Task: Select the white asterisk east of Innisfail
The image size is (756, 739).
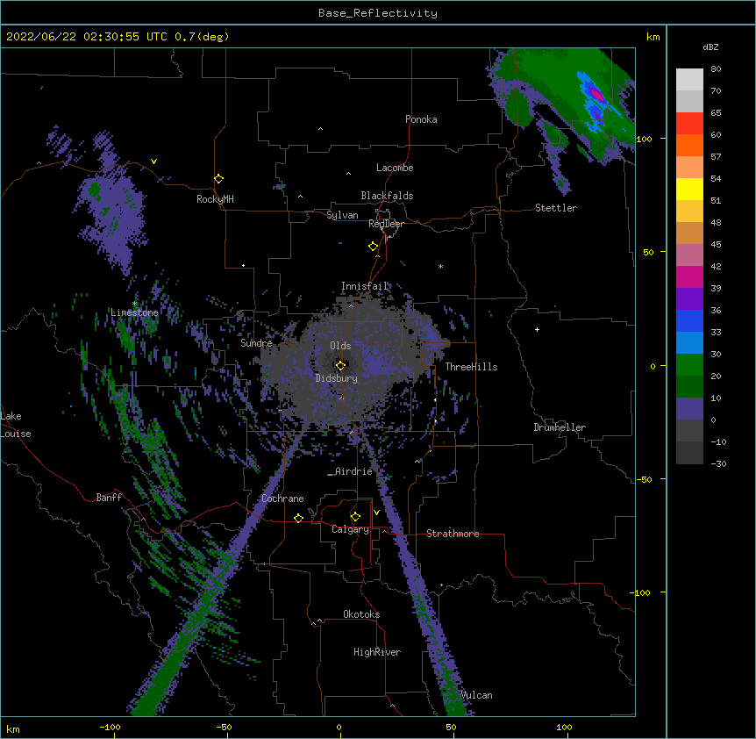Action: pyautogui.click(x=440, y=266)
